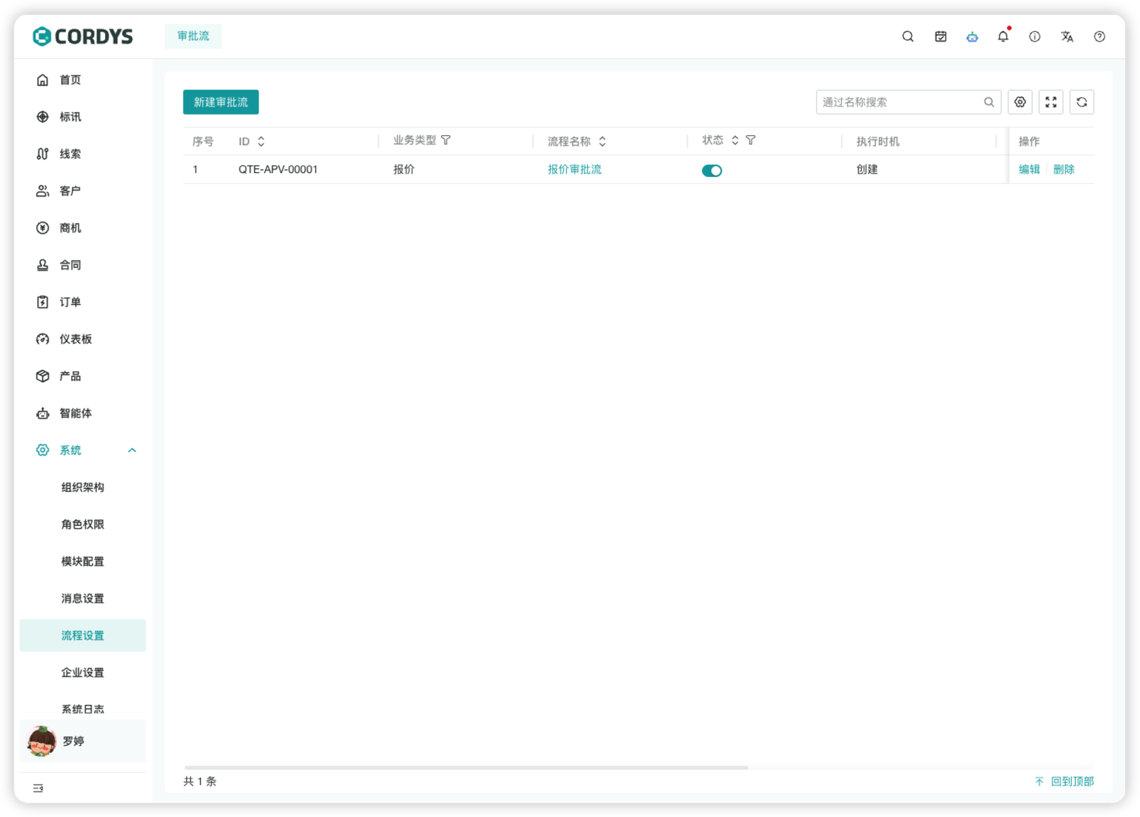This screenshot has height=817, width=1140.
Task: Collapse the 系统 menu chevron
Action: click(x=132, y=450)
